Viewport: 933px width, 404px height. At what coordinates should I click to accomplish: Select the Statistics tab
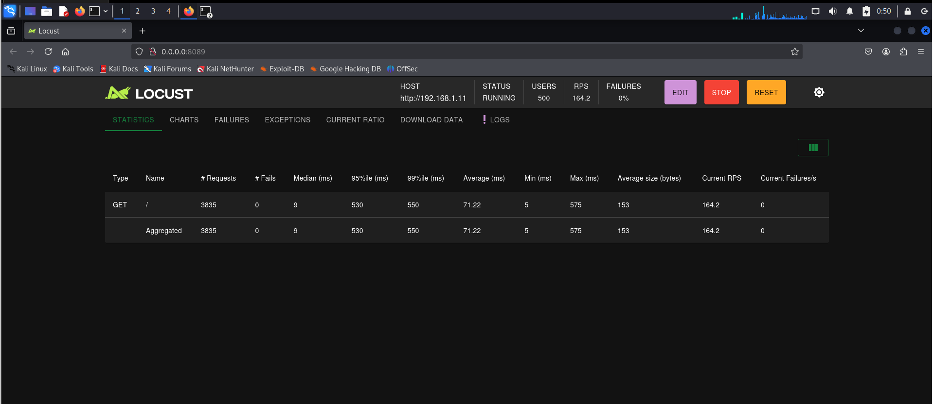[x=133, y=120]
